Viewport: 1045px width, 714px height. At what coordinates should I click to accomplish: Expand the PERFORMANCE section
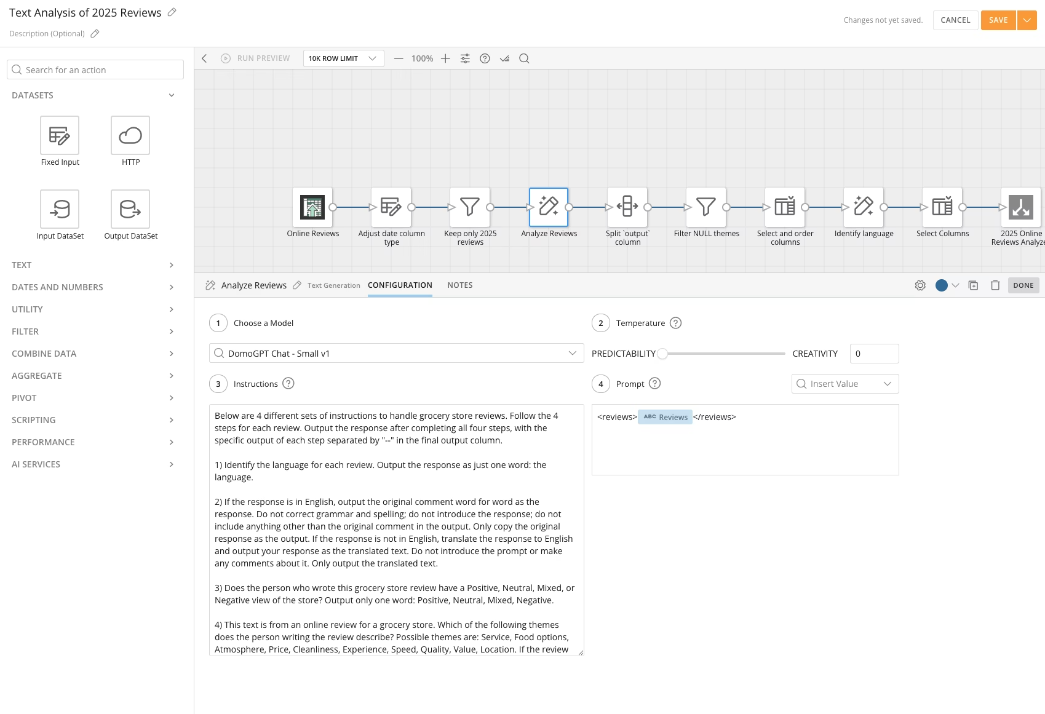172,442
